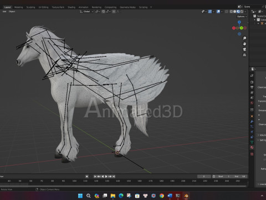
Task: Open the Object Data properties green tab
Action: [252, 142]
